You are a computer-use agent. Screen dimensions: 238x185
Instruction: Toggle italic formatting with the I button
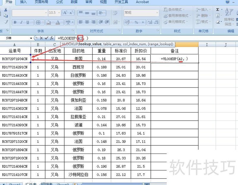[x=21, y=22]
